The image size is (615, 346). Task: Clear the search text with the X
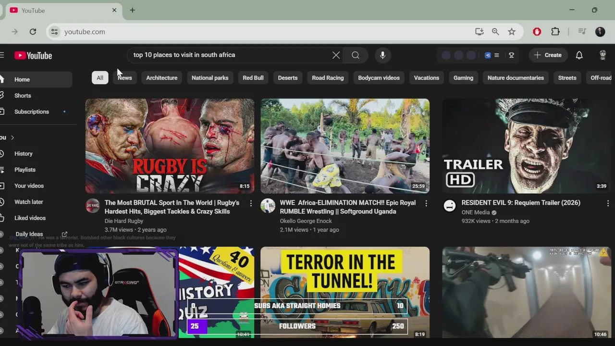click(x=336, y=55)
